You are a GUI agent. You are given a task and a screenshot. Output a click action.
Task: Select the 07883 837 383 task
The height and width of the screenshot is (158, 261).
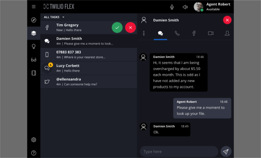88,55
